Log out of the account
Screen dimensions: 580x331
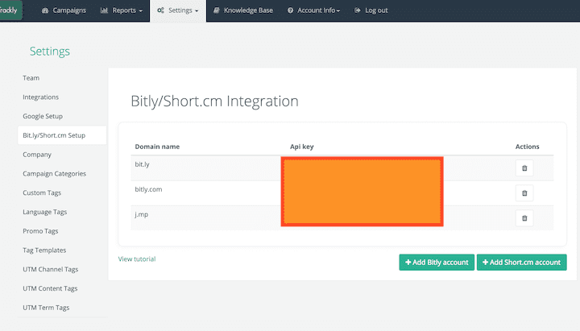[371, 10]
